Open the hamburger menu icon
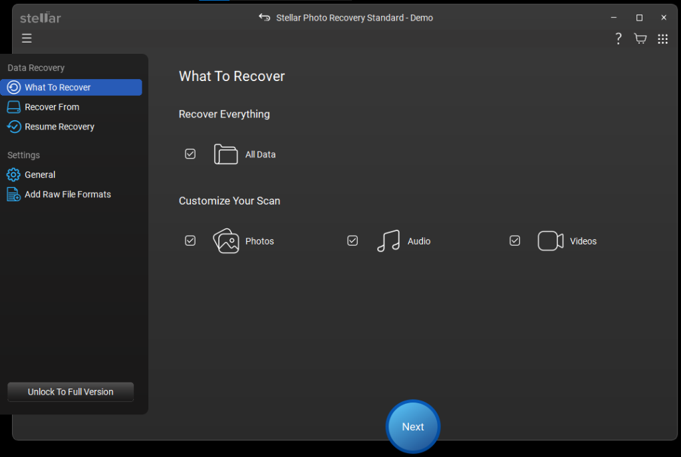The image size is (681, 457). pyautogui.click(x=27, y=38)
